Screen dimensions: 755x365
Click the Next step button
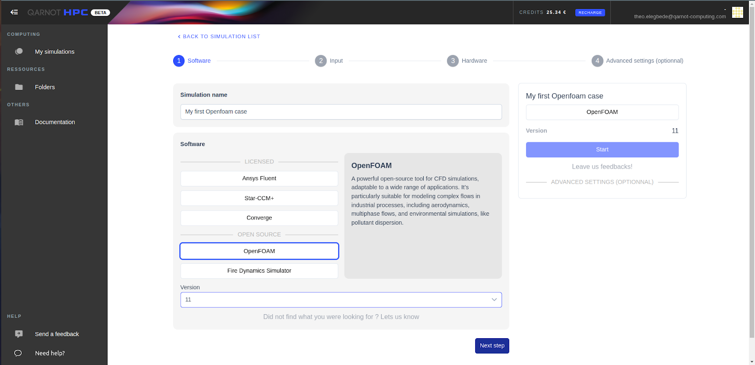[x=492, y=346]
